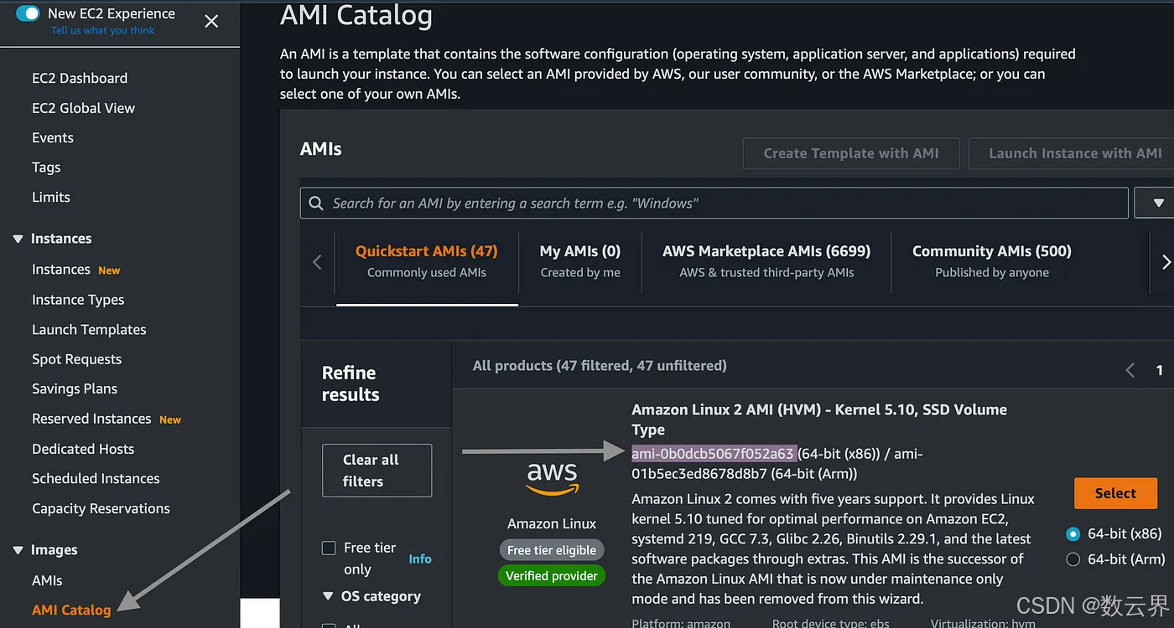This screenshot has height=628, width=1174.
Task: Collapse the Images section
Action: pos(18,550)
